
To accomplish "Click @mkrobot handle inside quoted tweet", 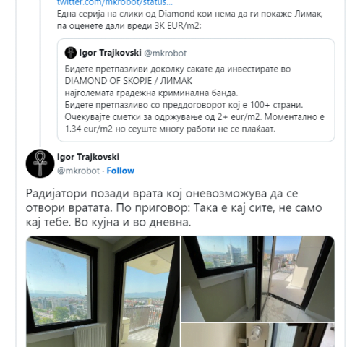I will (x=166, y=53).
